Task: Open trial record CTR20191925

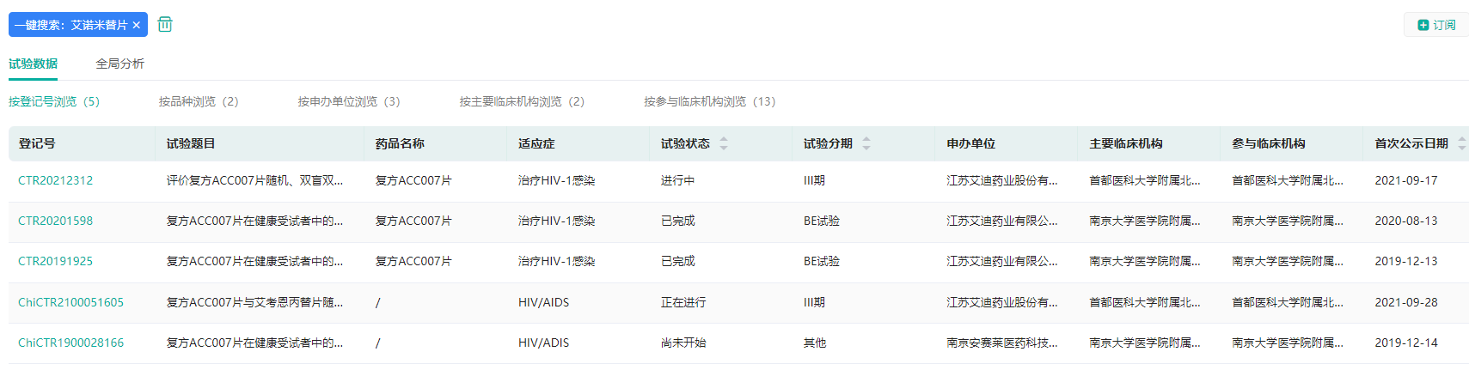Action: [x=55, y=261]
